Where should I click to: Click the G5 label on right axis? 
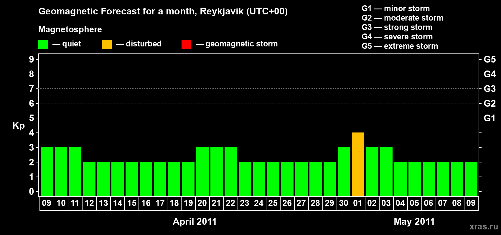pos(490,59)
